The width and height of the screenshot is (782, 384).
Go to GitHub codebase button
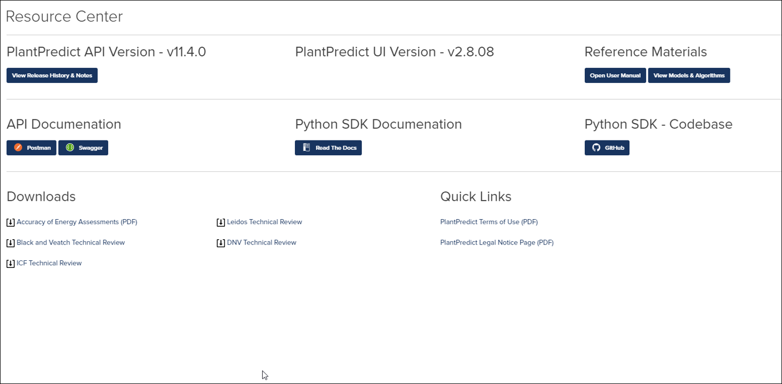click(x=607, y=148)
